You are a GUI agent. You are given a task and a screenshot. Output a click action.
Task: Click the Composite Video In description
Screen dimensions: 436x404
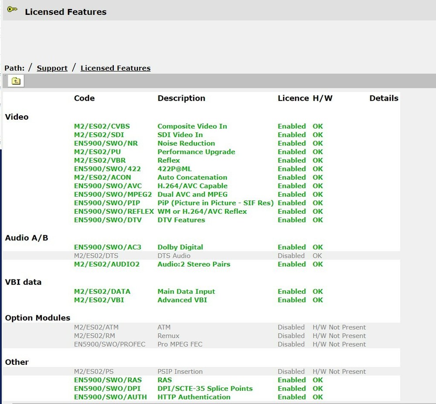click(192, 126)
